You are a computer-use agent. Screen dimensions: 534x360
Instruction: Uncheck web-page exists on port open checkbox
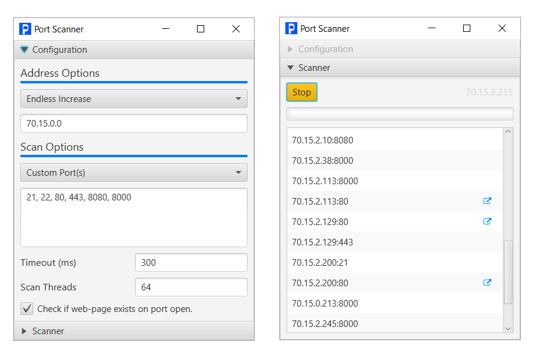(x=27, y=308)
